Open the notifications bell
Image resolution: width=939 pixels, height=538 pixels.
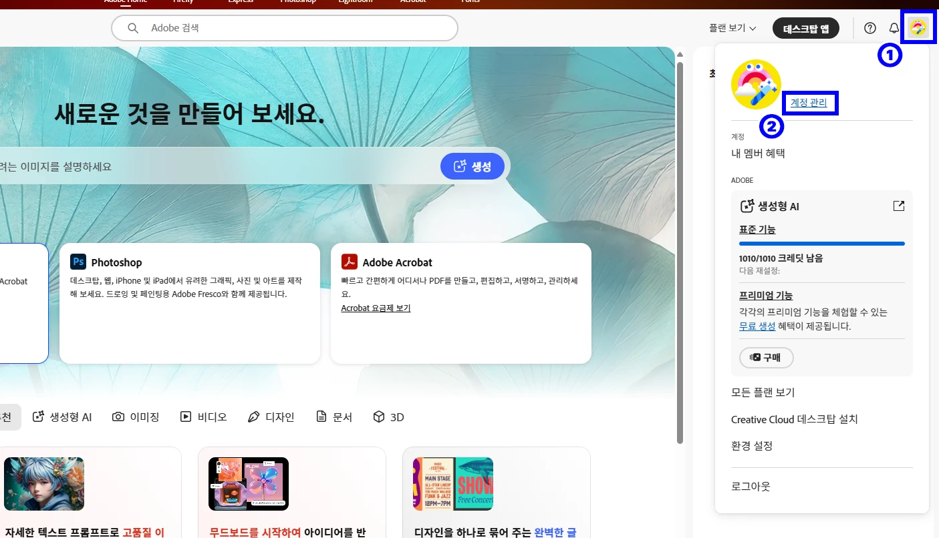(x=894, y=28)
